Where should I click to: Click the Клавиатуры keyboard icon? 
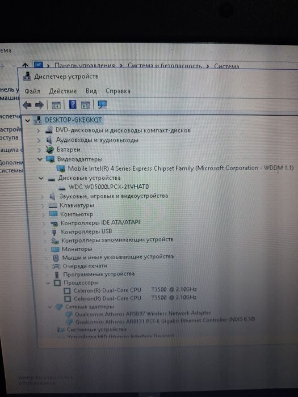point(53,205)
